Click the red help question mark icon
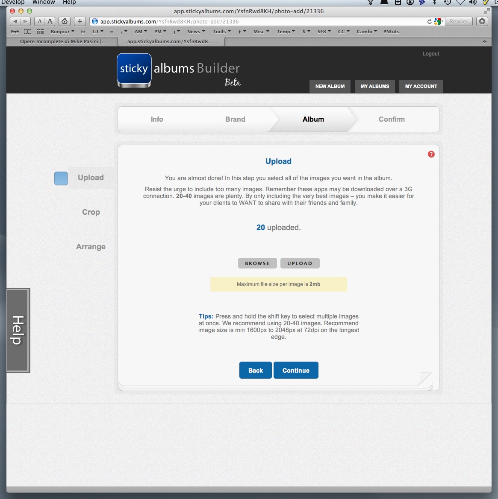This screenshot has height=499, width=498. pos(431,154)
